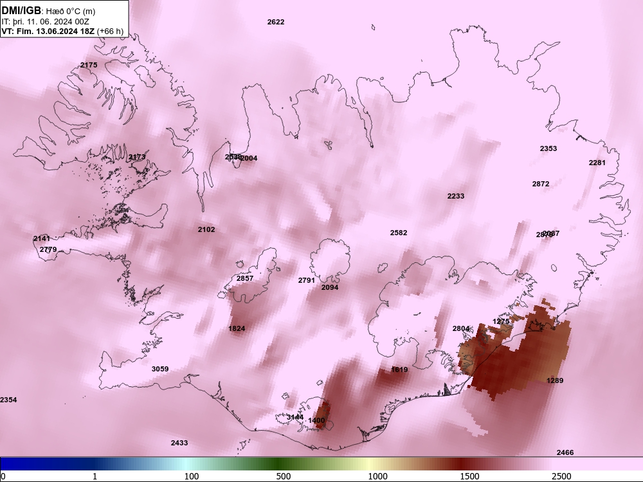Click the 'DMI/IGB: Hæð 0°C (m)' title

tap(49, 11)
